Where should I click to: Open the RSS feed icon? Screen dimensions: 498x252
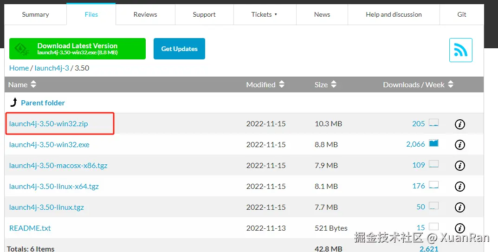click(460, 50)
